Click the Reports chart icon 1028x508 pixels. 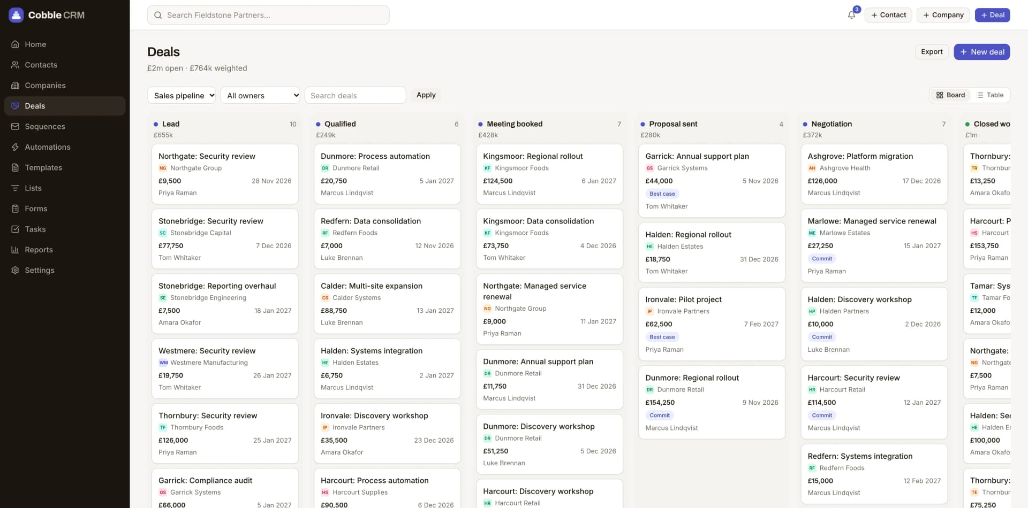pos(15,250)
